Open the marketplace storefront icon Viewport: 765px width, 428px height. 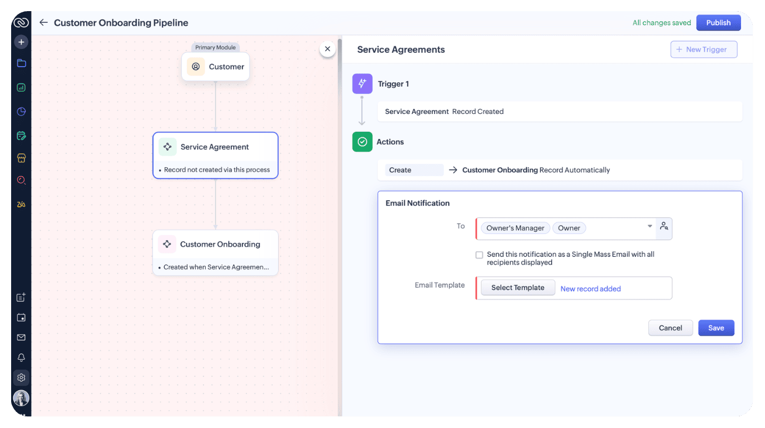[21, 157]
